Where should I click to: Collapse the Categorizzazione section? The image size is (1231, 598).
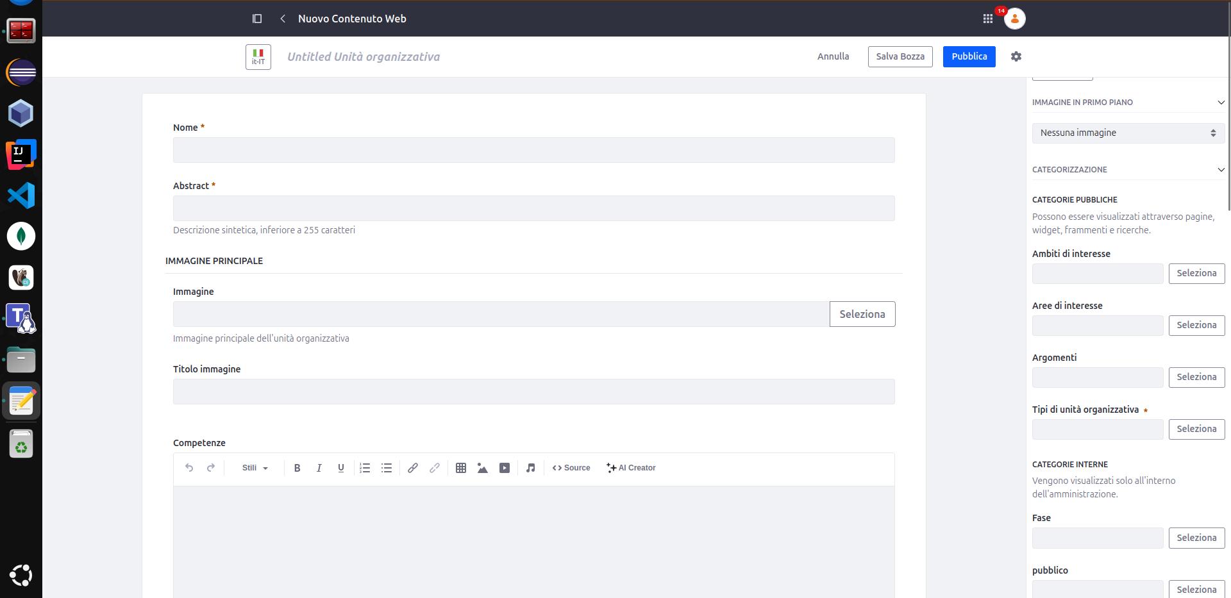coord(1221,170)
